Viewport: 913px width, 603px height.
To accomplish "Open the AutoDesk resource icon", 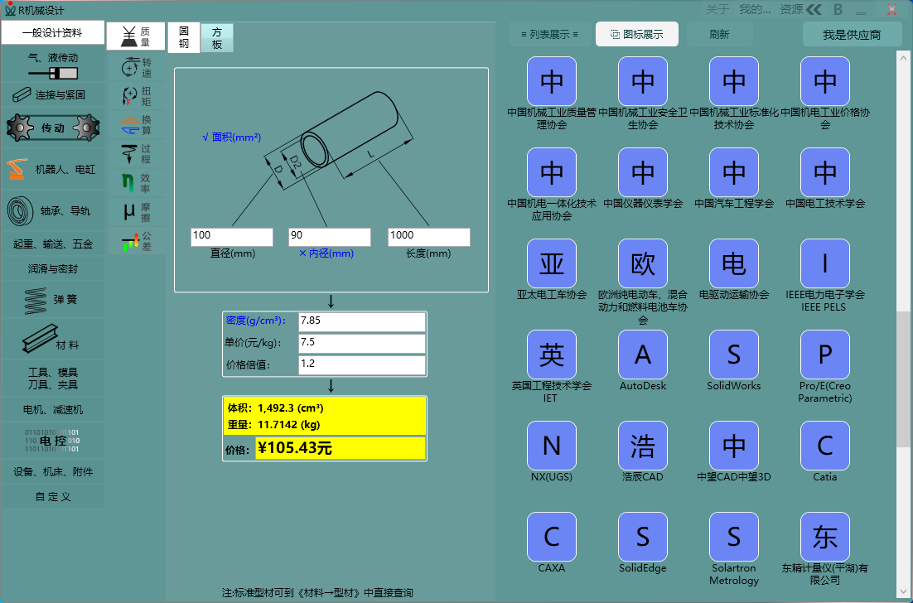I will coord(643,355).
